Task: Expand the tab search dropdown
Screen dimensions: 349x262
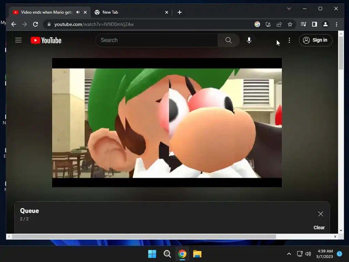Action: 289,9
